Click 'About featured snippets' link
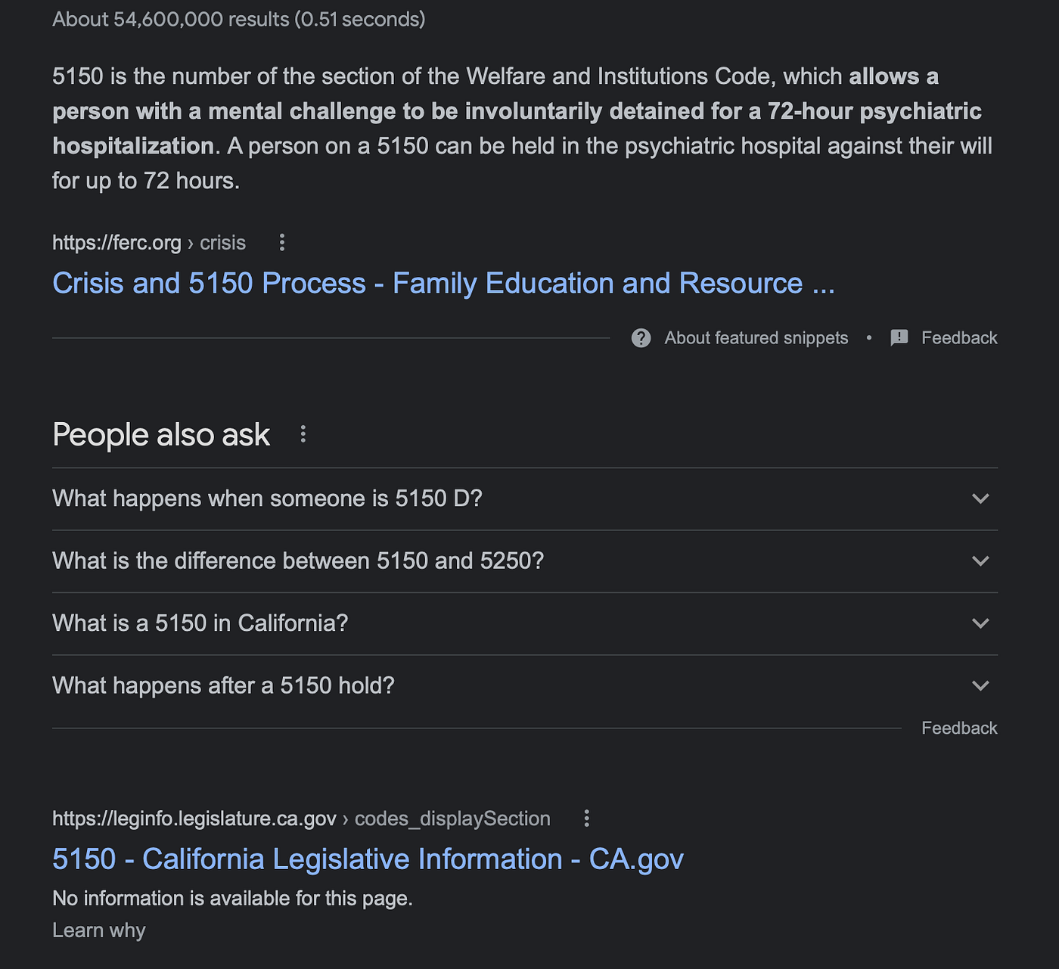Image resolution: width=1059 pixels, height=969 pixels. [756, 338]
